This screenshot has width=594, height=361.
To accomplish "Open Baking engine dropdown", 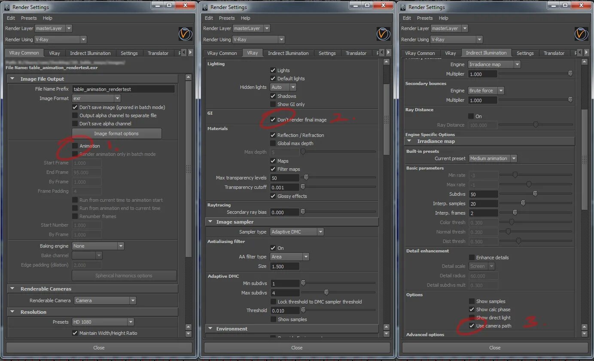I will pos(98,246).
